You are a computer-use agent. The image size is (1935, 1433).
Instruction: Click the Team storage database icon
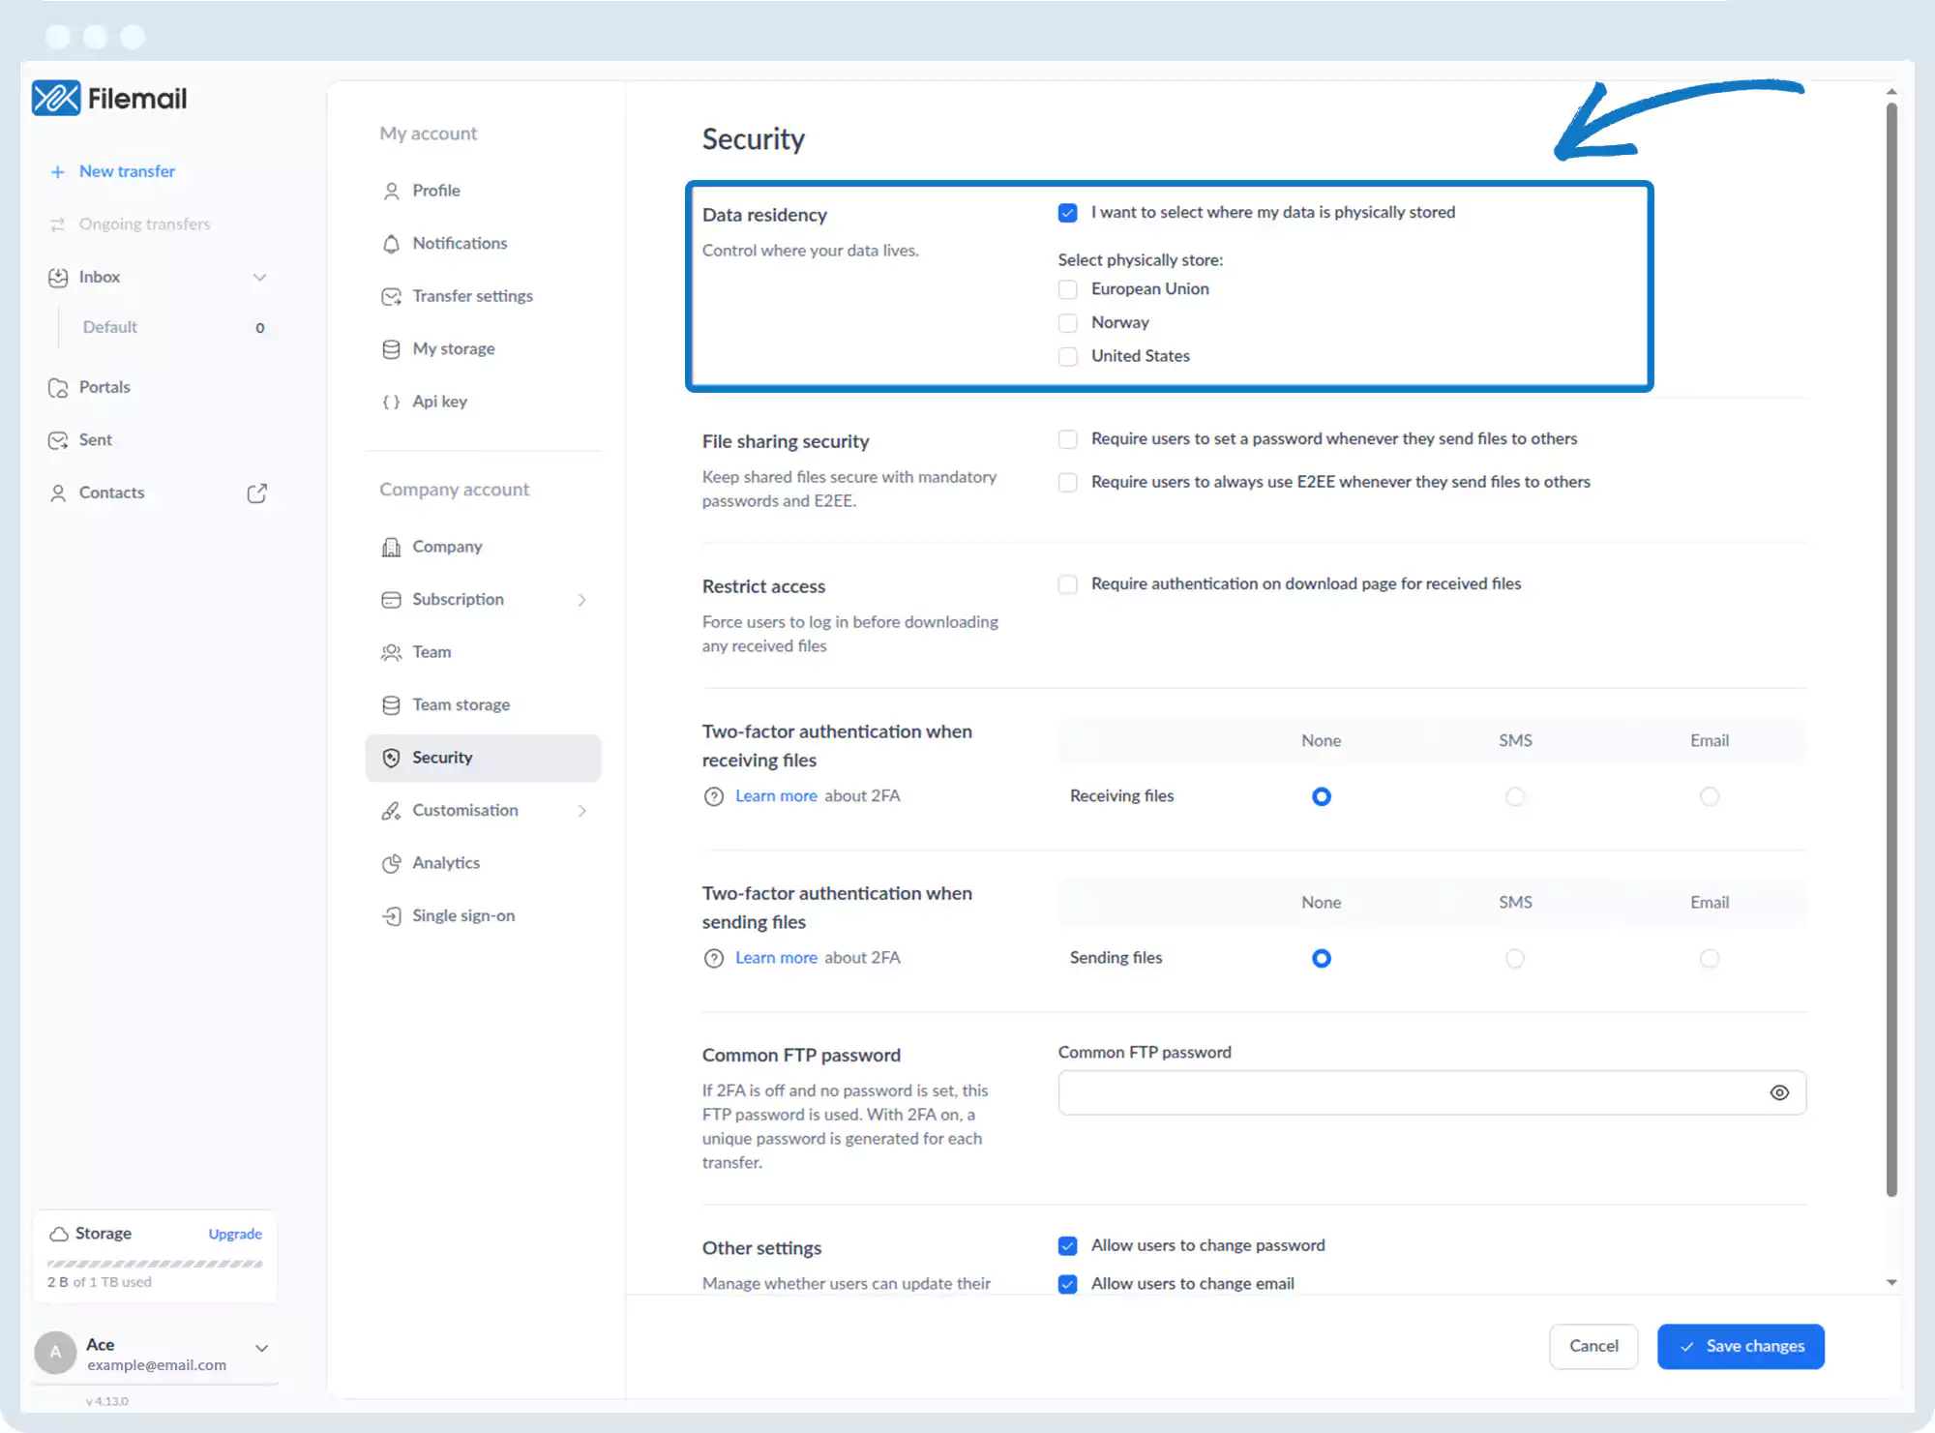coord(391,705)
